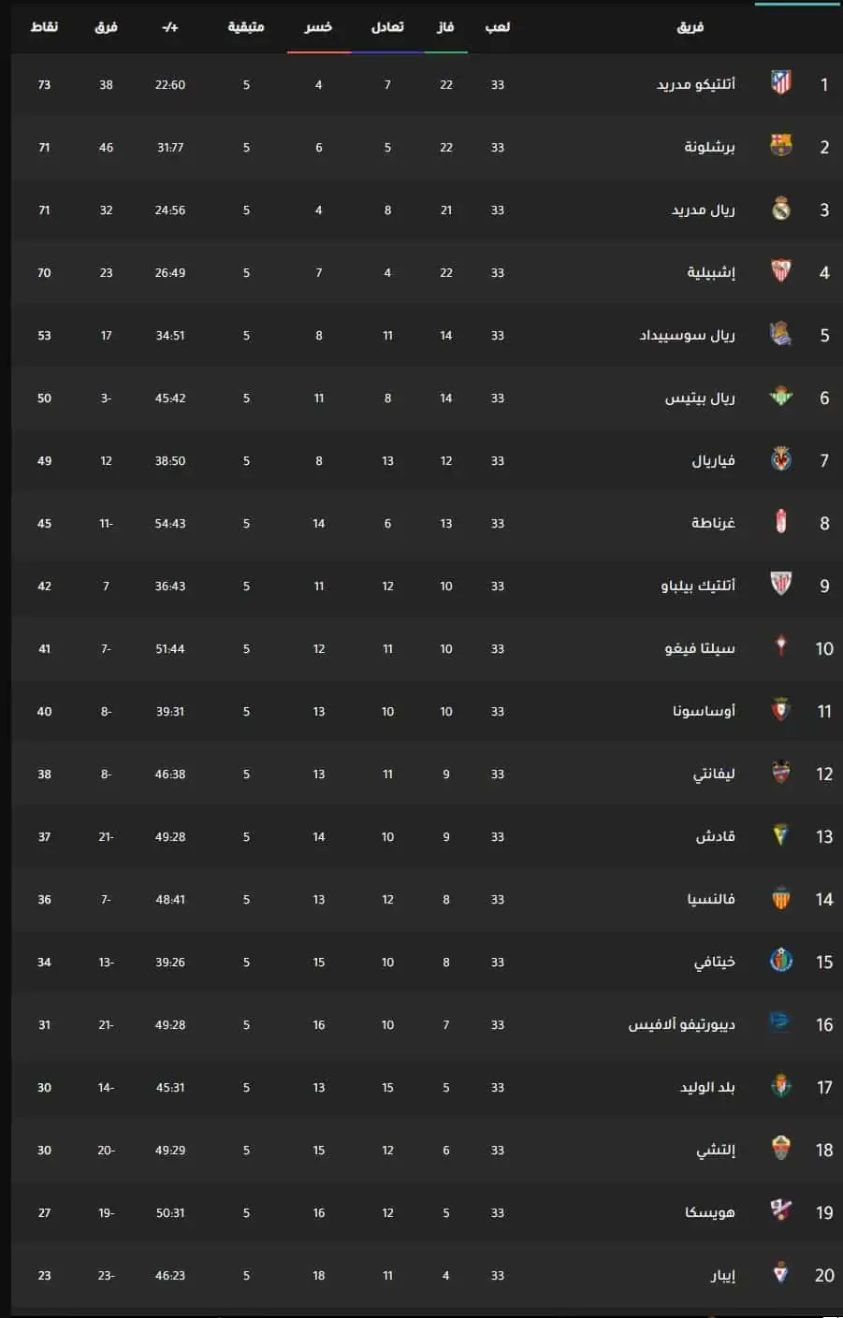Image resolution: width=843 pixels, height=1318 pixels.
Task: Select the Athletic Bilbao crest
Action: click(780, 585)
